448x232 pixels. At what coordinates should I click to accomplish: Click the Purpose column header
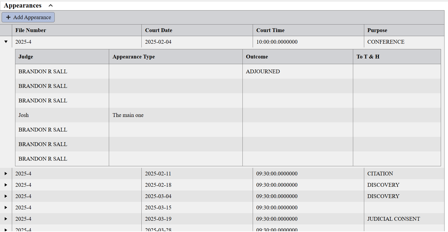(377, 30)
